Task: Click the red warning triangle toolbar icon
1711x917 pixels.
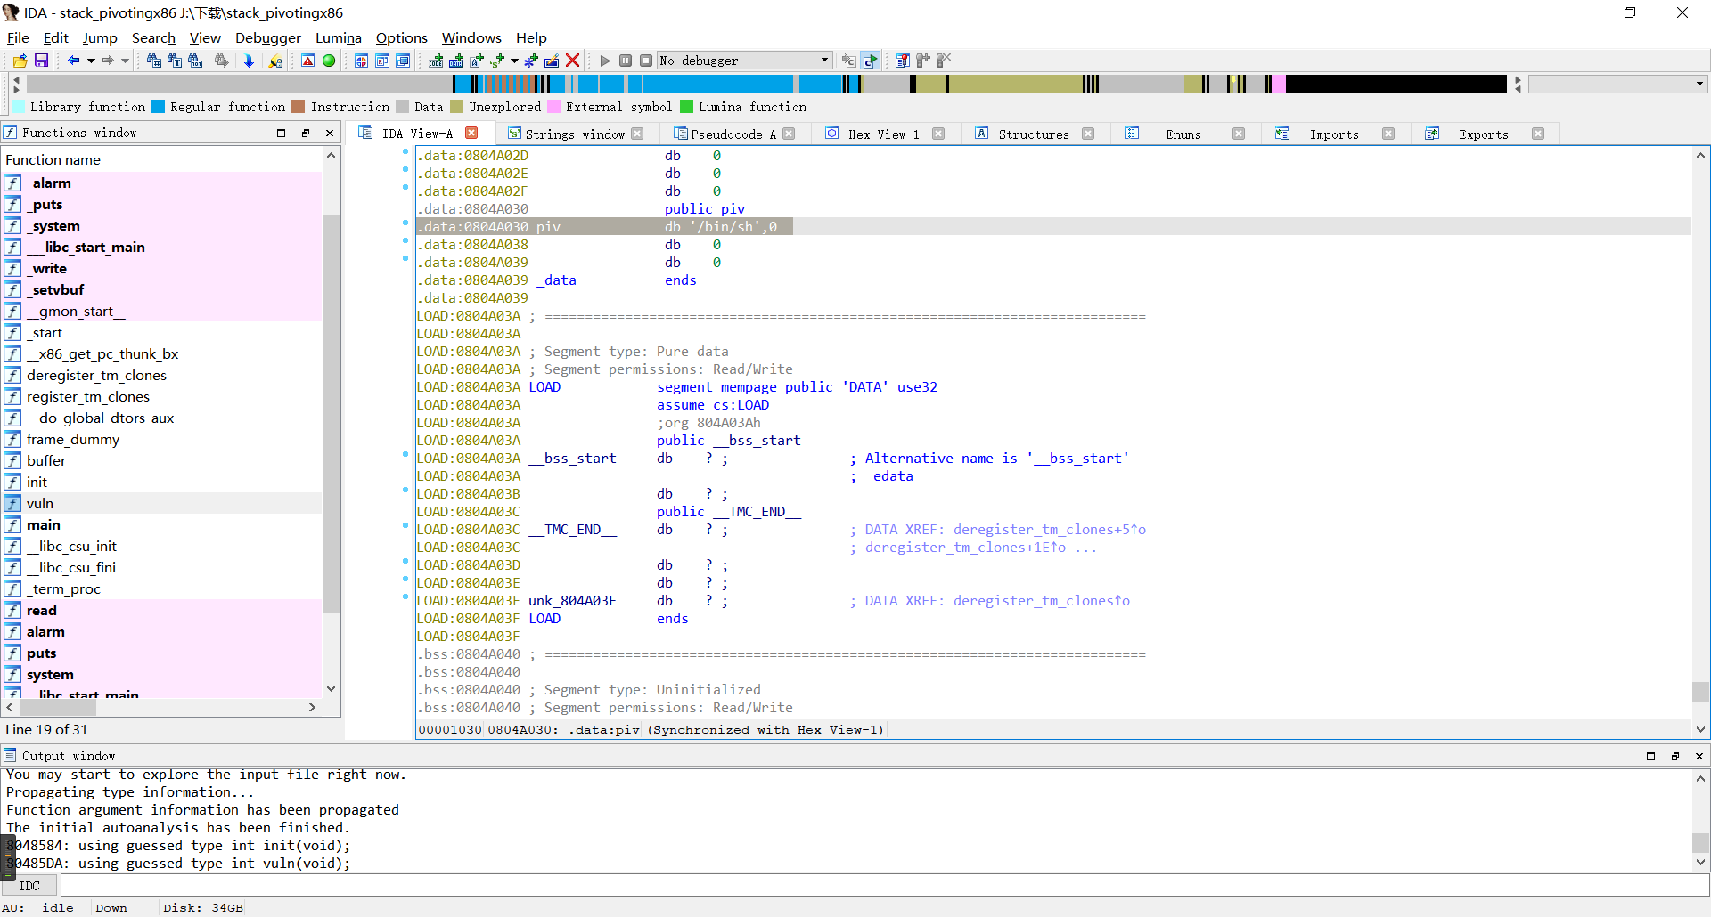Action: 307,61
